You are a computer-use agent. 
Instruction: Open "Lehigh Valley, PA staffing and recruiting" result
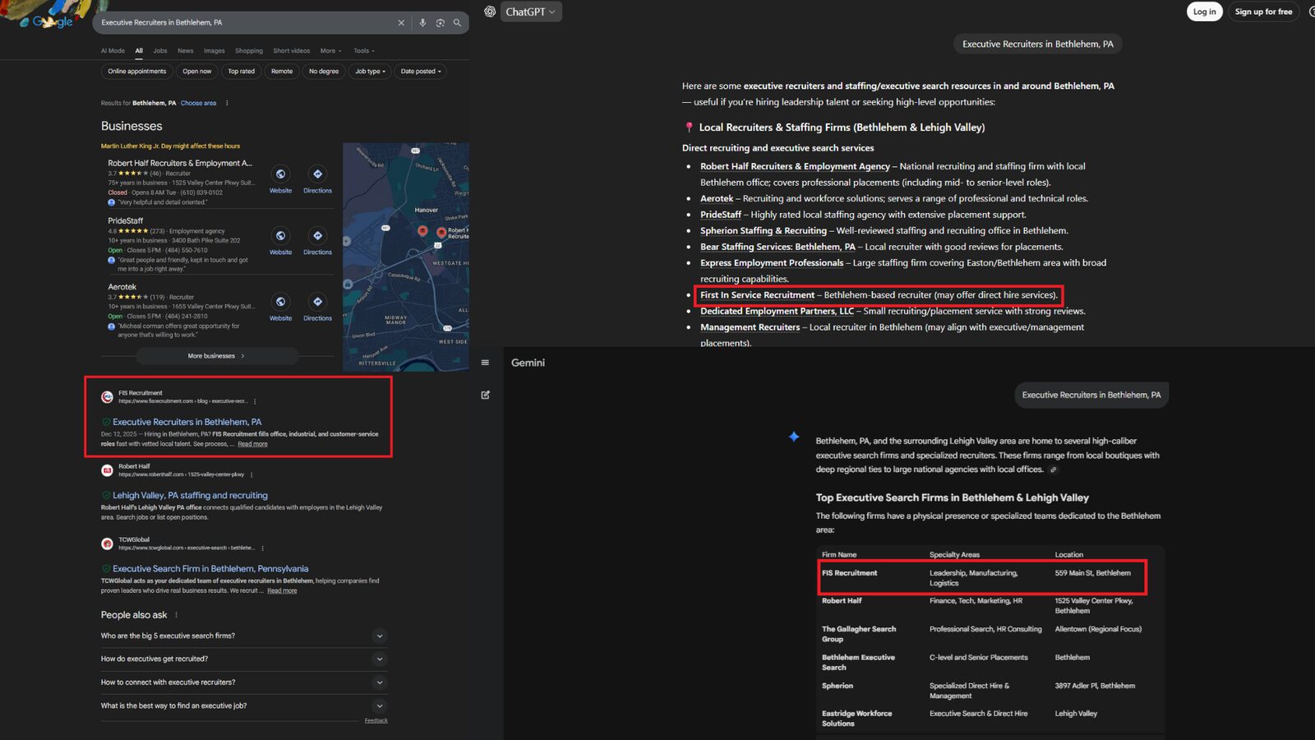pyautogui.click(x=190, y=496)
